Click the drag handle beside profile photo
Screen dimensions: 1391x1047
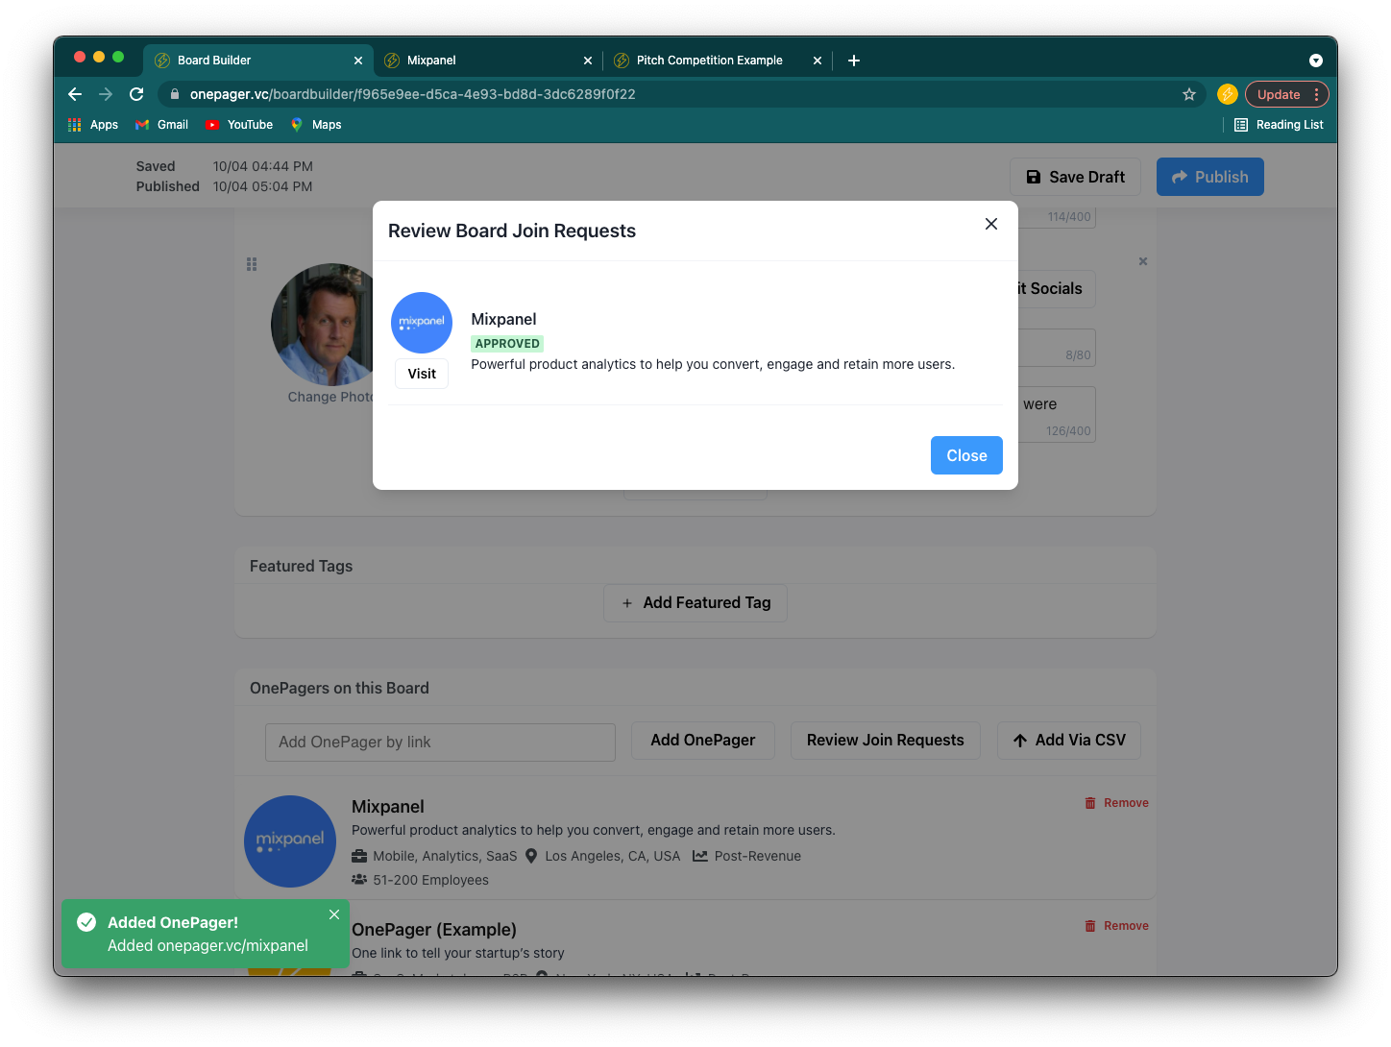252,264
